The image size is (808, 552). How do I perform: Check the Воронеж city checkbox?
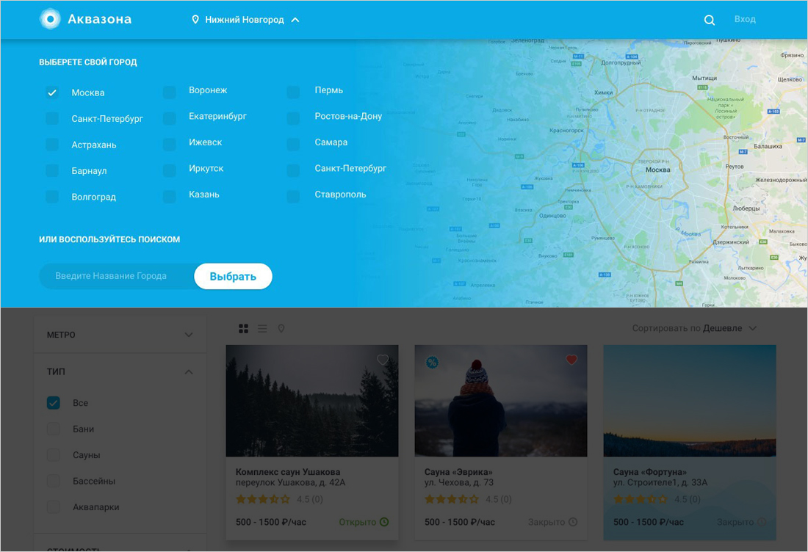pos(170,92)
